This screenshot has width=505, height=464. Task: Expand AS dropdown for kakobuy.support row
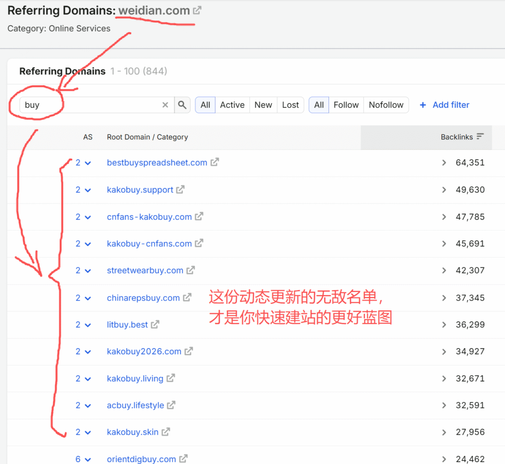(x=88, y=190)
